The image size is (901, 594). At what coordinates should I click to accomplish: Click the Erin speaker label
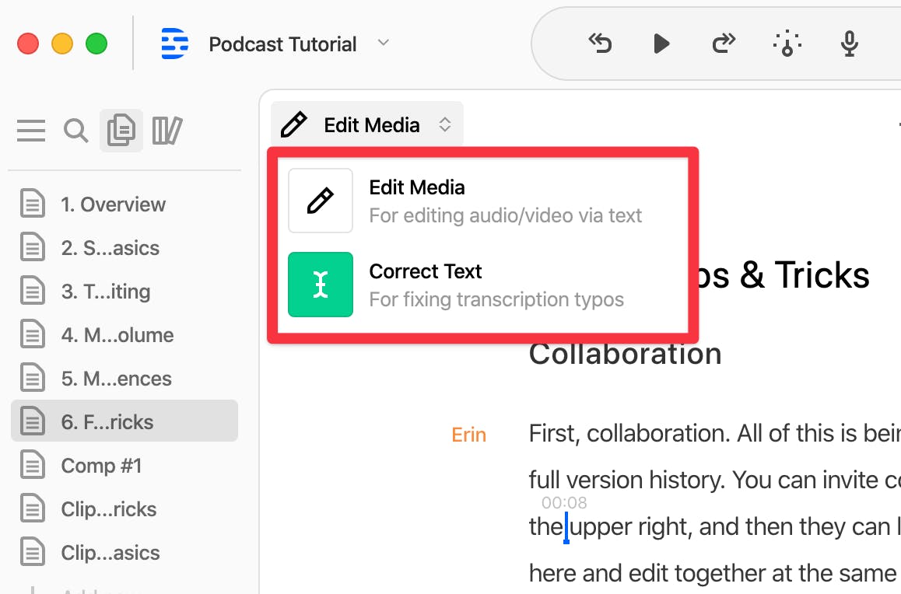tap(468, 435)
